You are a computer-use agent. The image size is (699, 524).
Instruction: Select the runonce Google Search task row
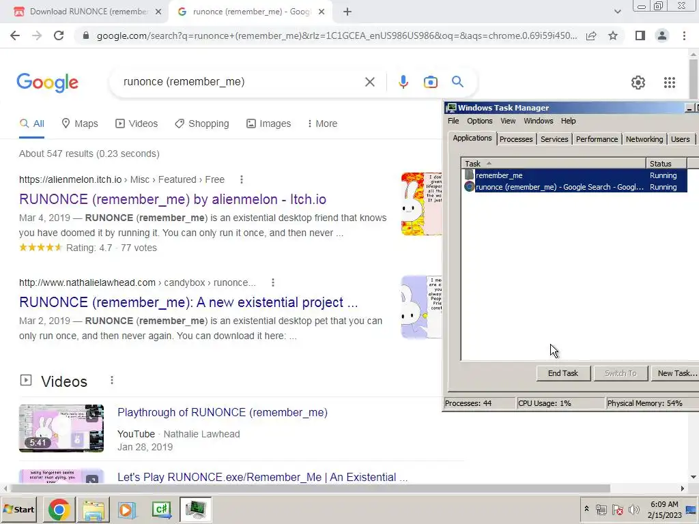[x=575, y=187]
